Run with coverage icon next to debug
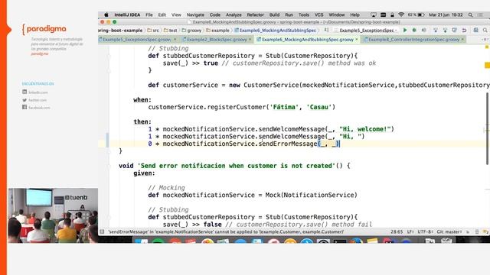Viewport: 490px width, 275px height. click(423, 31)
